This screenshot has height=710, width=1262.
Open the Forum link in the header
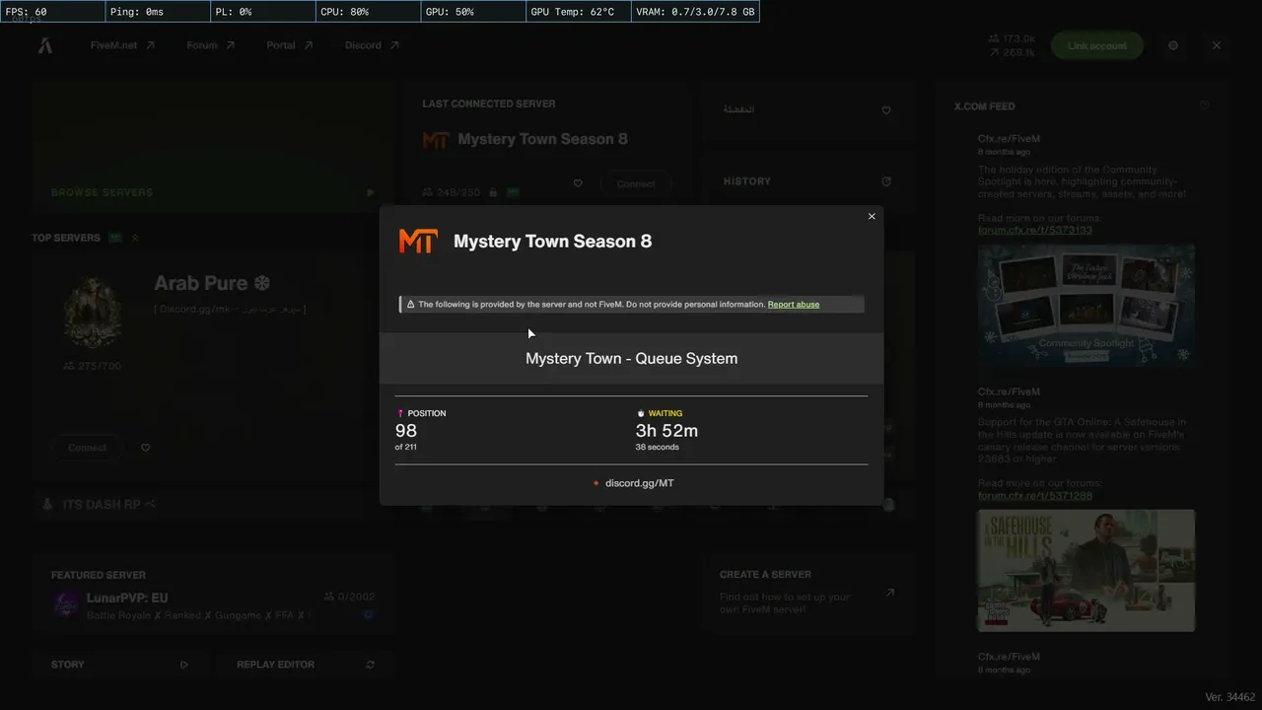[x=211, y=45]
